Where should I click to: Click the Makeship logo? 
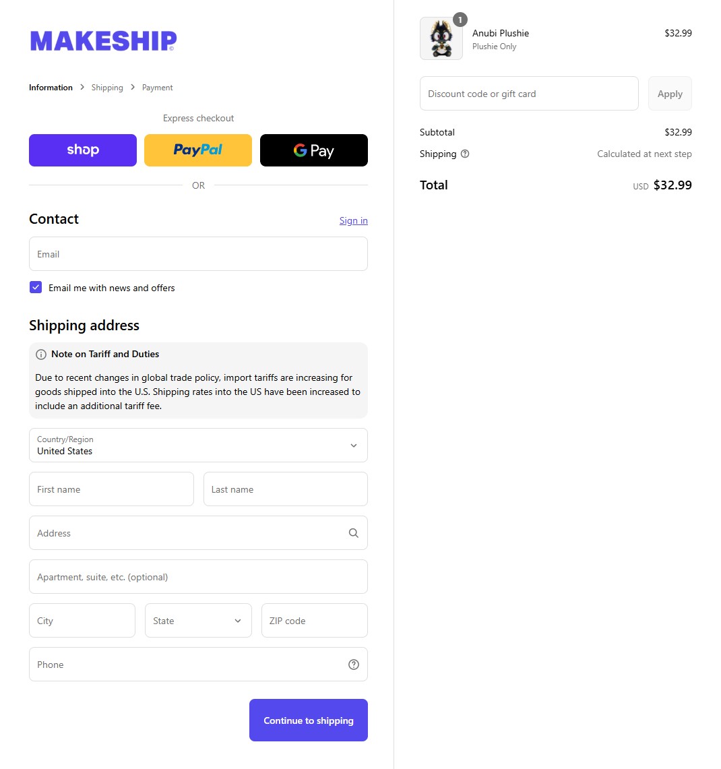[x=103, y=41]
